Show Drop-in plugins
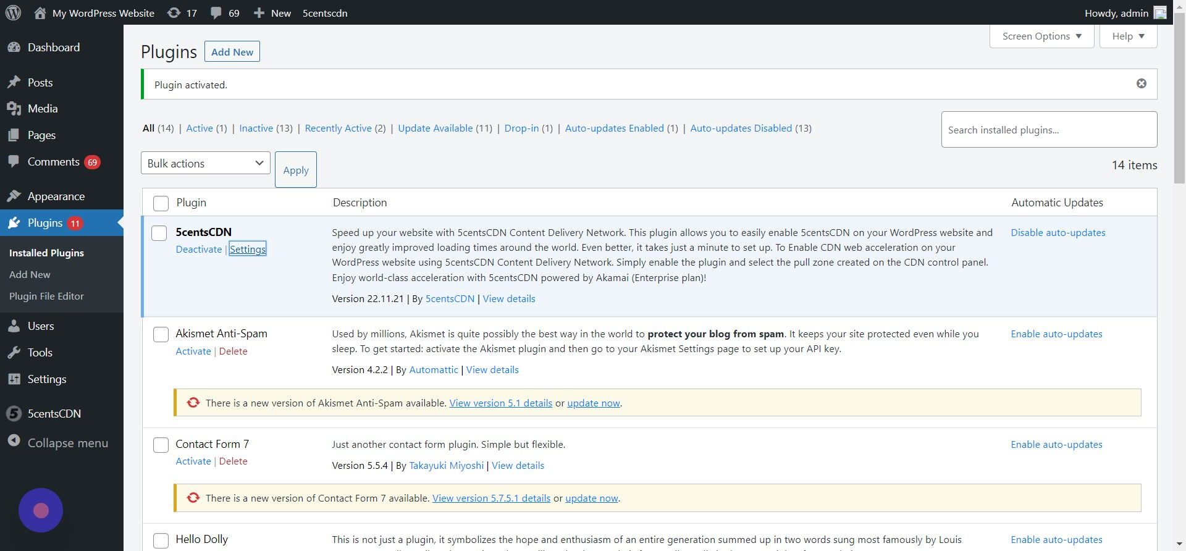The height and width of the screenshot is (551, 1186). pyautogui.click(x=521, y=128)
